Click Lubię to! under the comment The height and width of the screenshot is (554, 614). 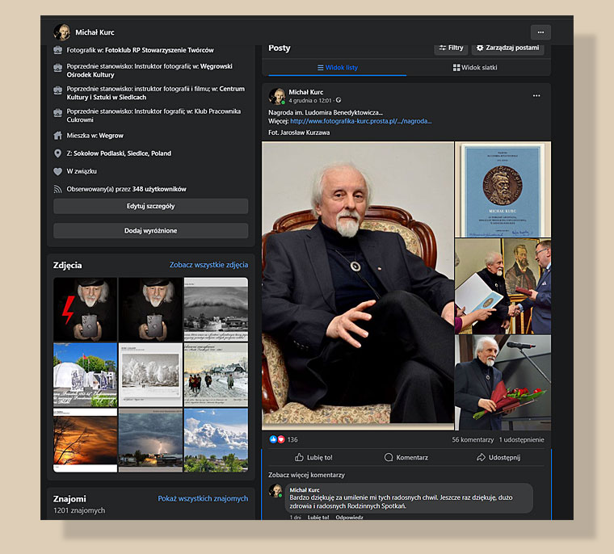pos(318,517)
